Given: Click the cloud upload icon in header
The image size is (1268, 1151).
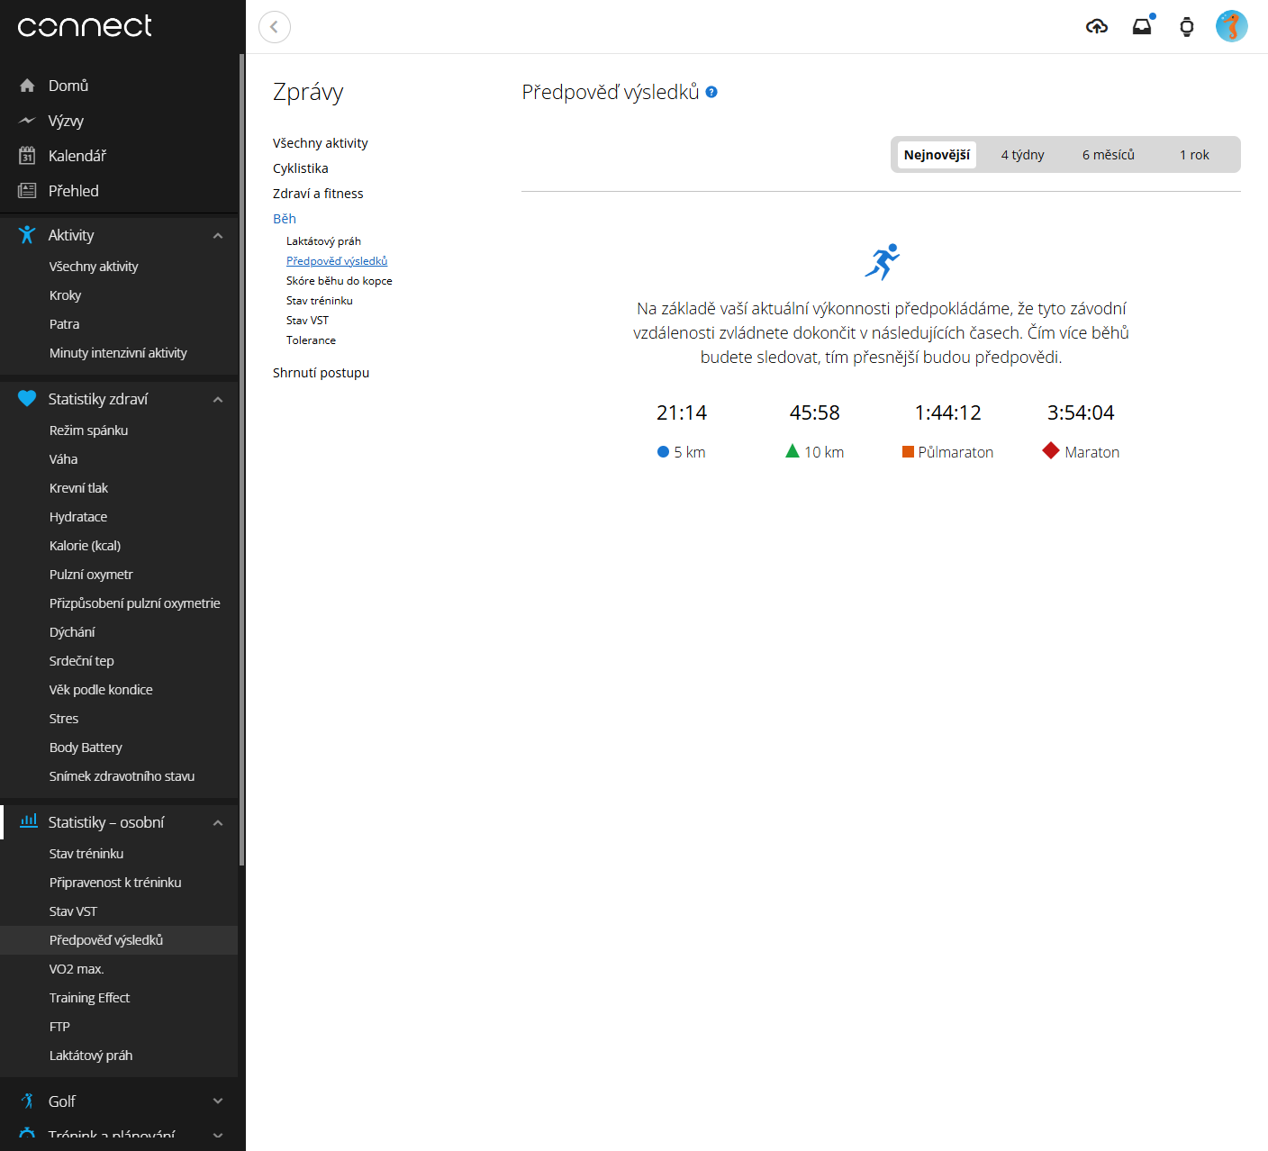Looking at the screenshot, I should [1096, 27].
